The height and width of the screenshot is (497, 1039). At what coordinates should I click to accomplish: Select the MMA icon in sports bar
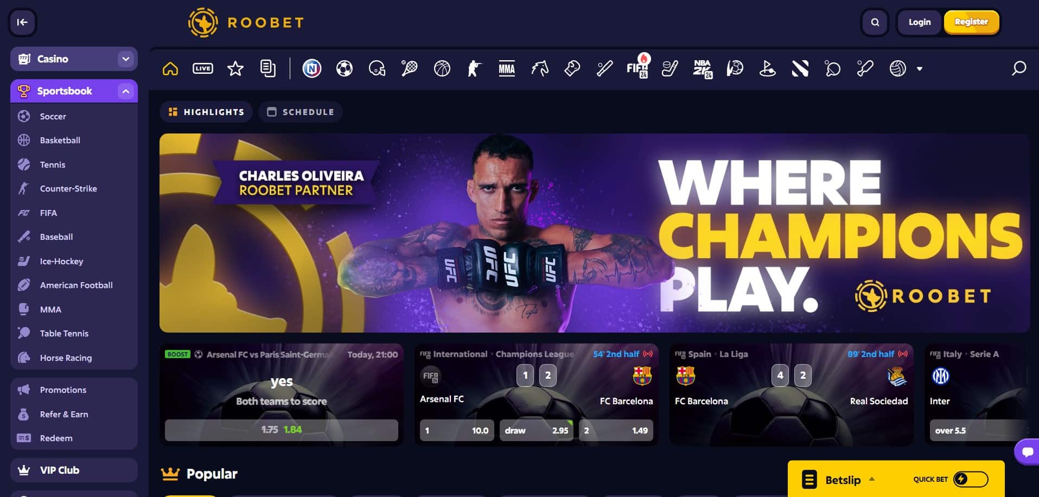pos(507,68)
